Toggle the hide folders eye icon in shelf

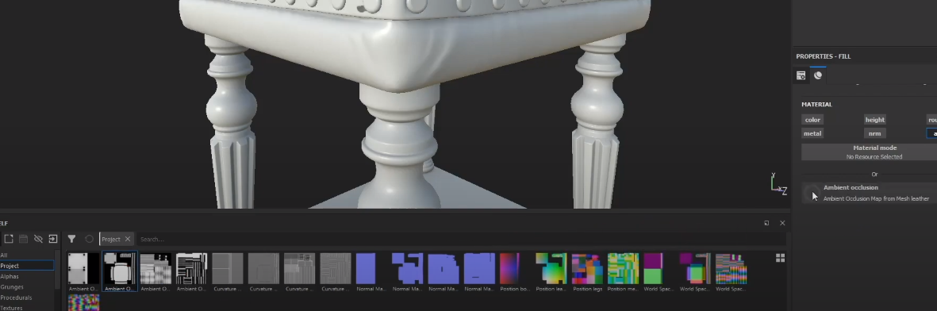(38, 239)
